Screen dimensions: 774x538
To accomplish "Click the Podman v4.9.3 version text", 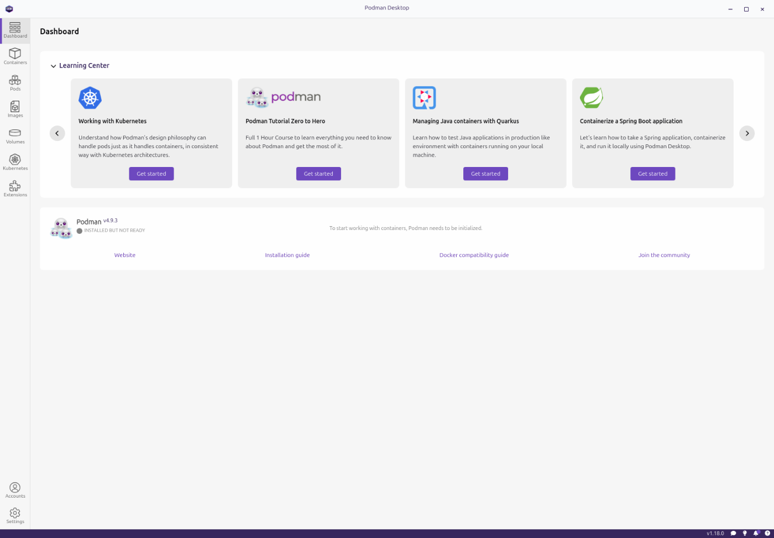I will [x=111, y=221].
